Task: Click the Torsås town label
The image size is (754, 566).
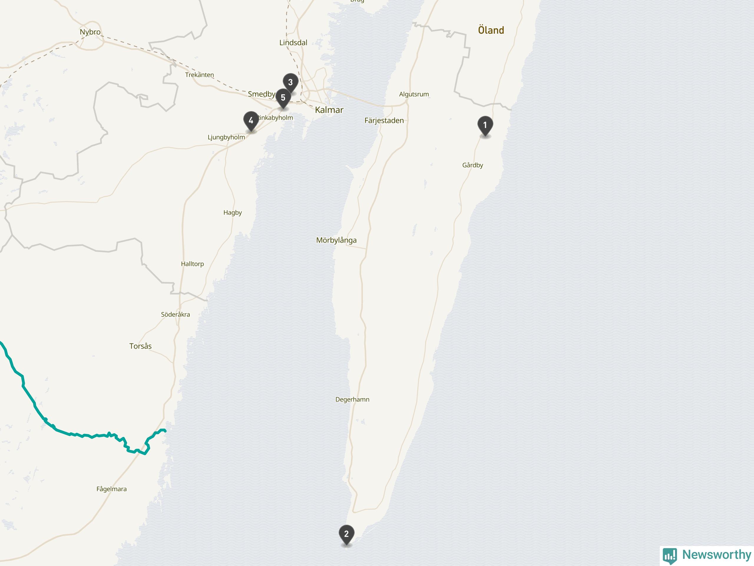Action: 140,346
